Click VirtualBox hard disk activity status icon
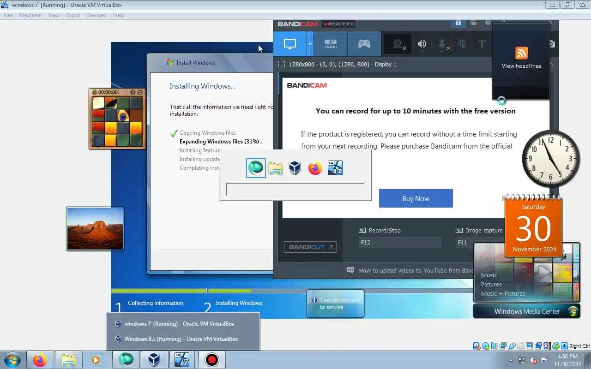This screenshot has height=369, width=591. [x=476, y=346]
